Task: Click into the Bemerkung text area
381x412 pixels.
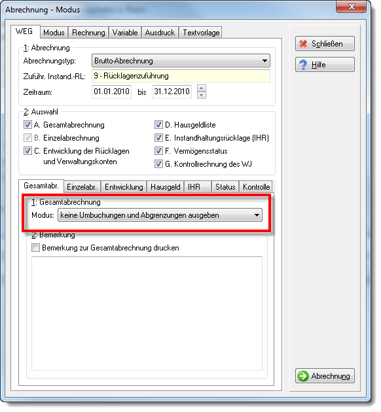Action: click(147, 313)
